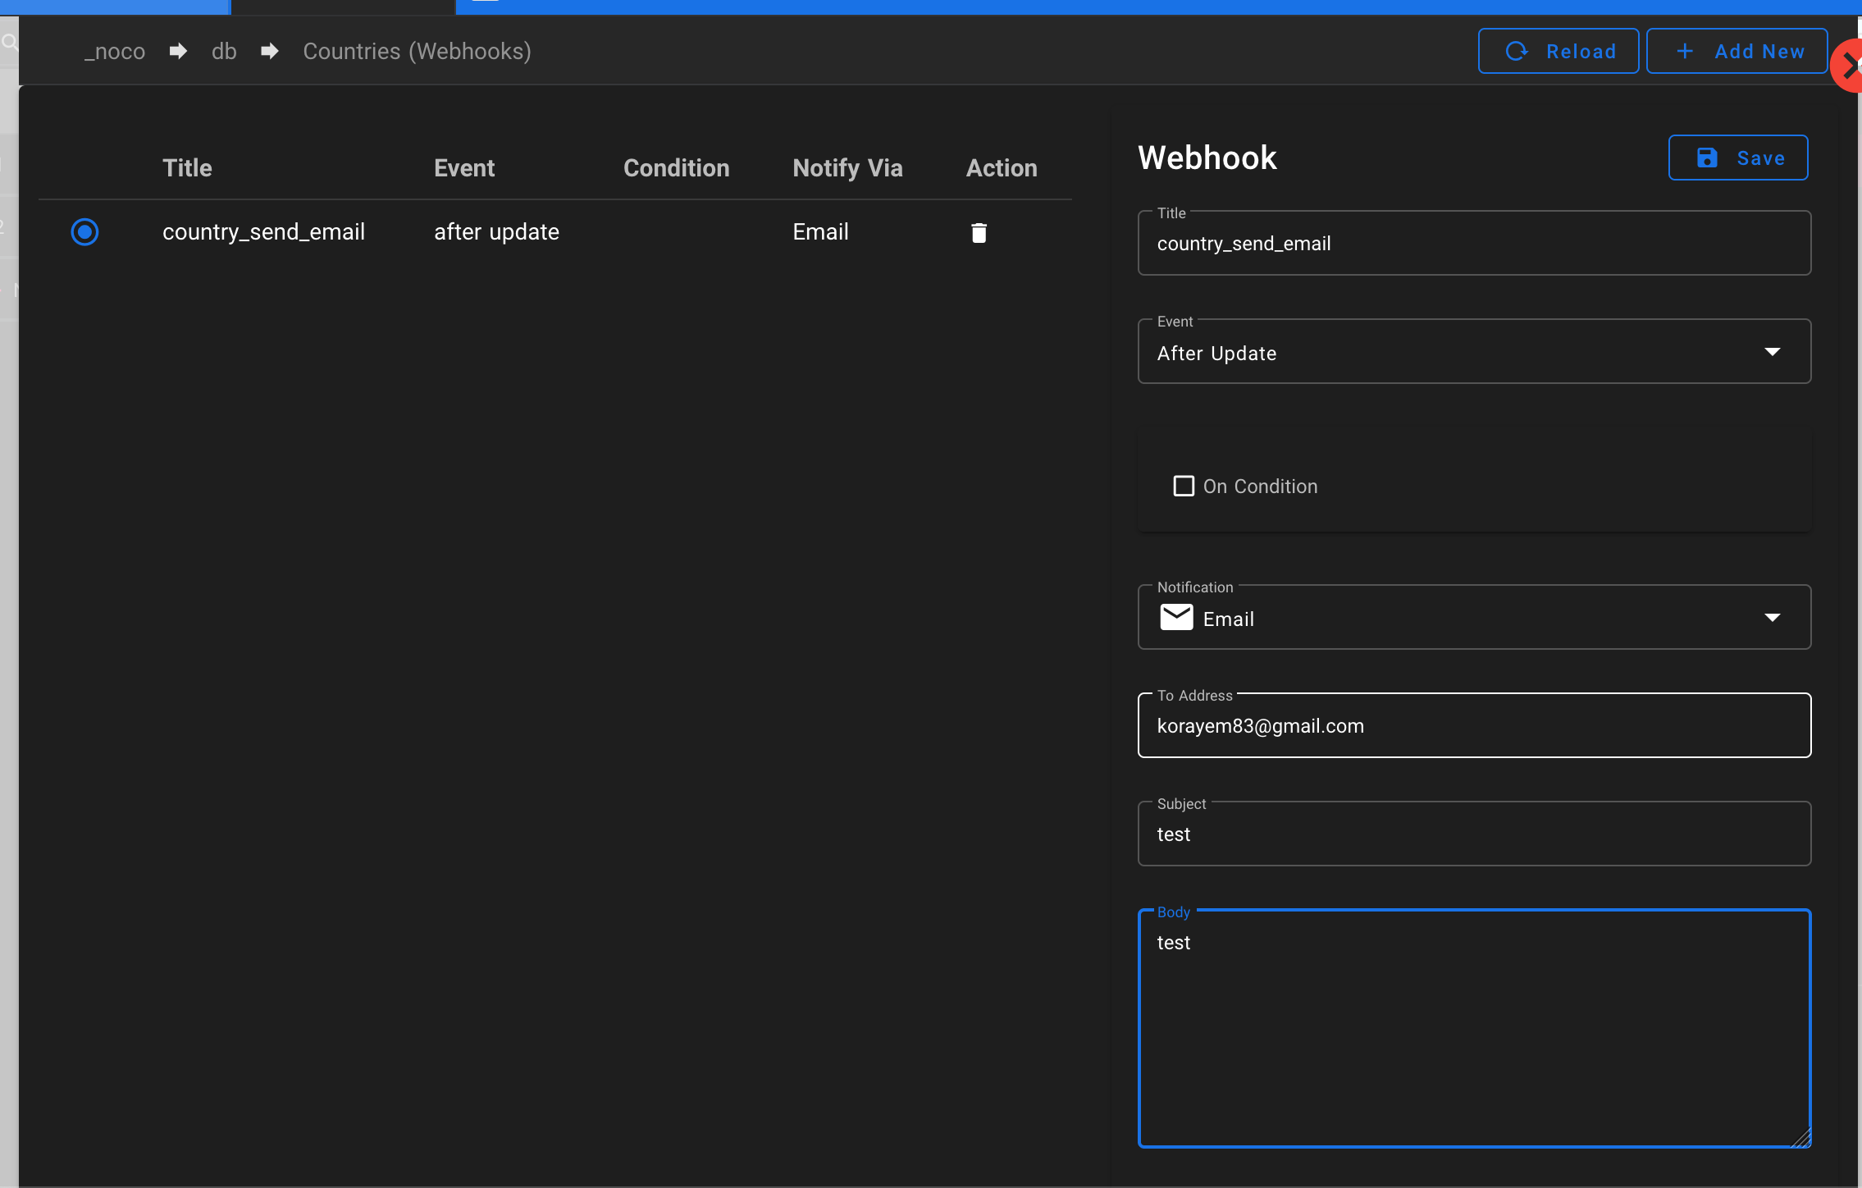This screenshot has width=1862, height=1188.
Task: Click the envelope icon in the Notification field
Action: click(1176, 617)
